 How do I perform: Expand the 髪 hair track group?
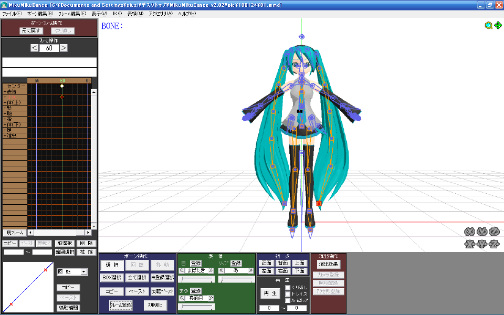(x=5, y=108)
